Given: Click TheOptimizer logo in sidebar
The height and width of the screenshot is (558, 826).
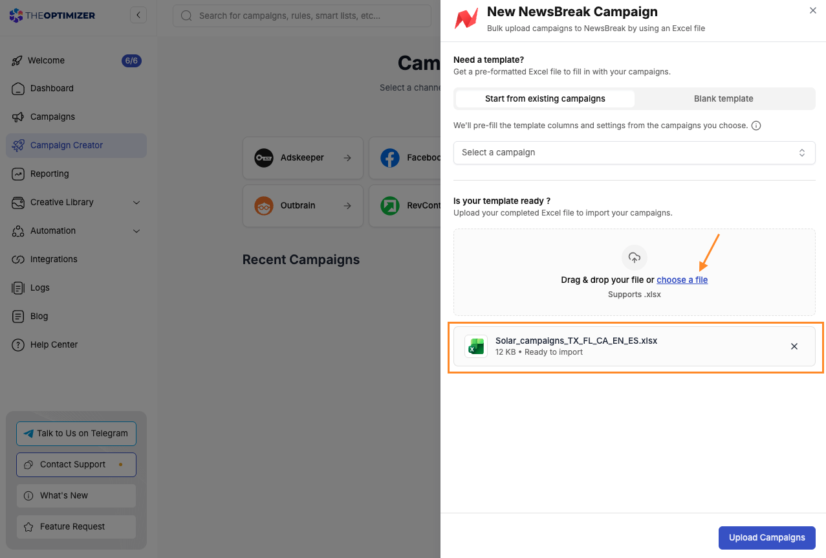Looking at the screenshot, I should (x=52, y=15).
